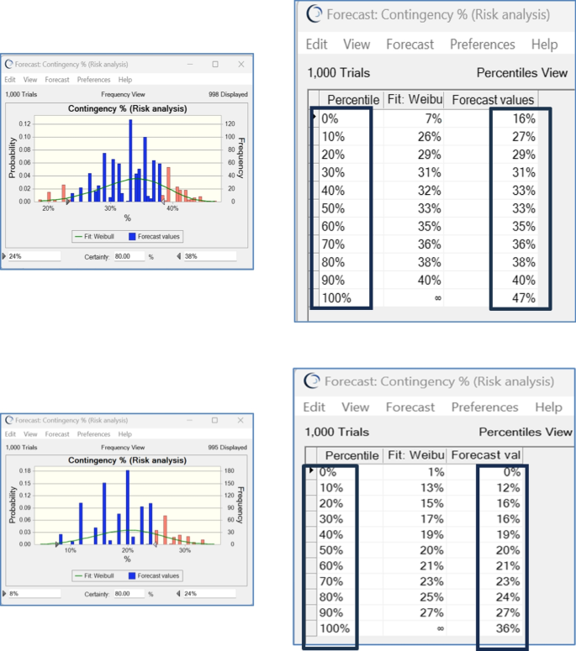
Task: Open the Preferences menu in top-right window
Action: pos(483,44)
